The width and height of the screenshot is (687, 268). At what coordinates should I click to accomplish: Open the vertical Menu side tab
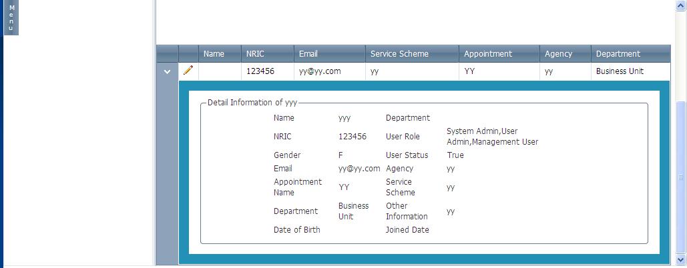[x=11, y=17]
